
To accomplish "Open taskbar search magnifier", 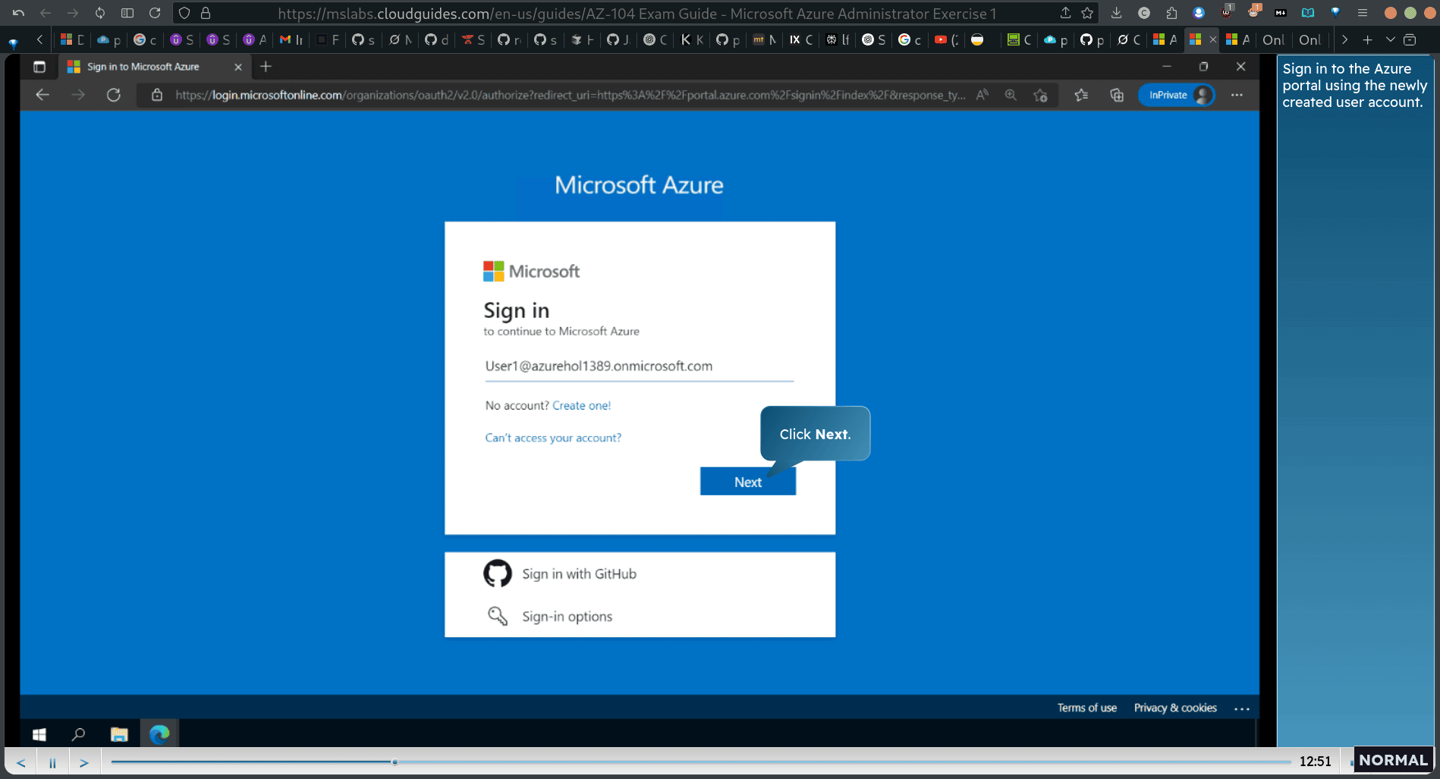I will (78, 734).
